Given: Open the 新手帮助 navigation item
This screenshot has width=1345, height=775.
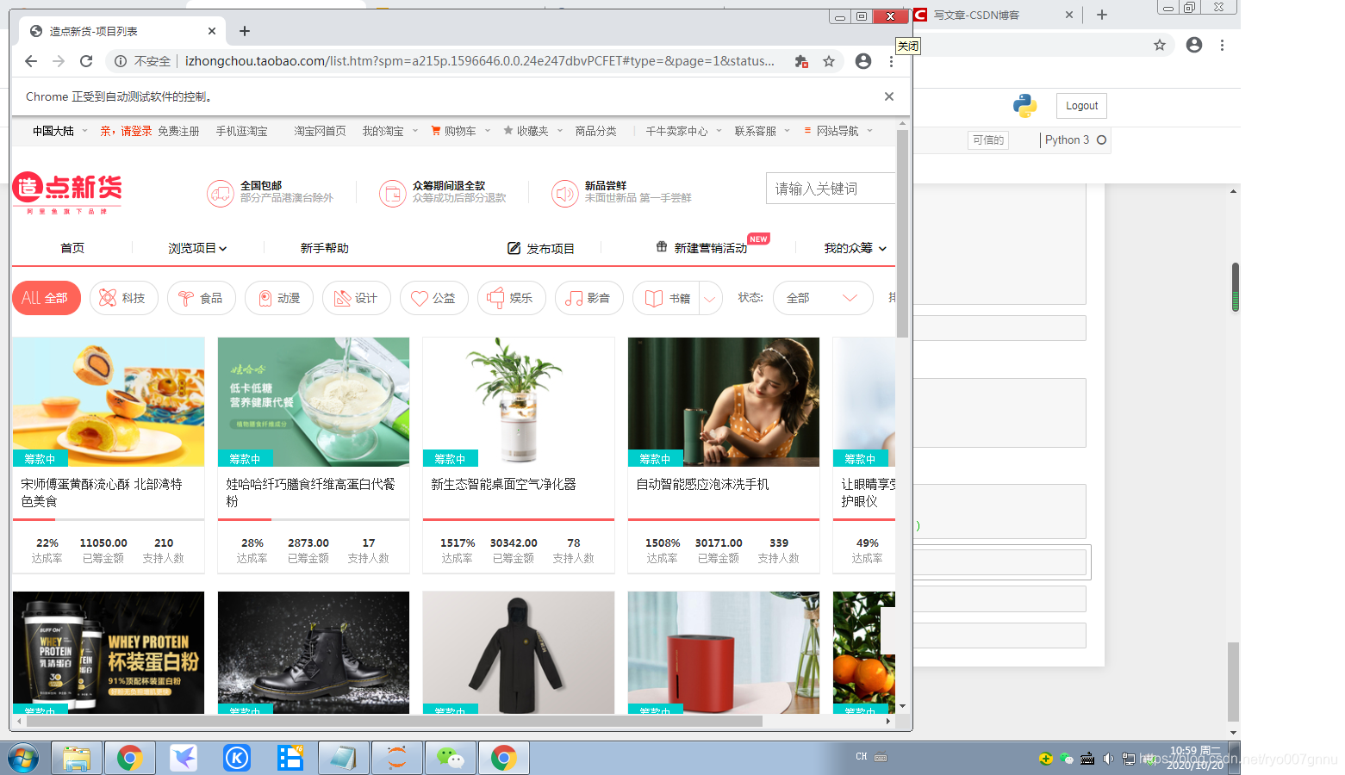Looking at the screenshot, I should (324, 248).
